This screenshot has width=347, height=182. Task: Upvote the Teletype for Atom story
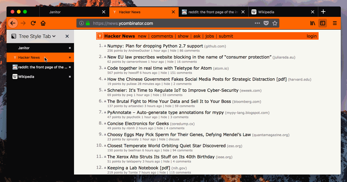coord(105,68)
